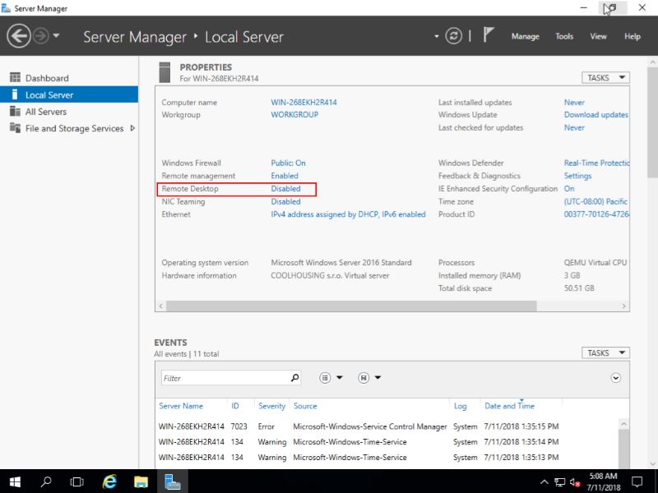
Task: Select Time-Service warning at 1:35:14 PM
Action: point(359,442)
